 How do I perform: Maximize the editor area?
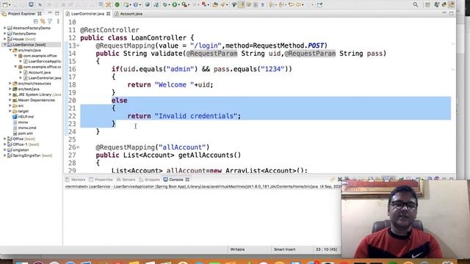point(451,13)
